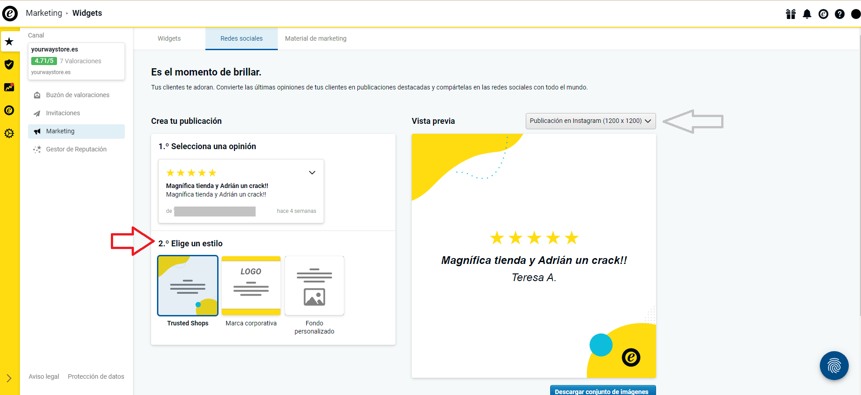Viewport: 861px width, 395px height.
Task: Open the help question mark icon
Action: pos(839,14)
